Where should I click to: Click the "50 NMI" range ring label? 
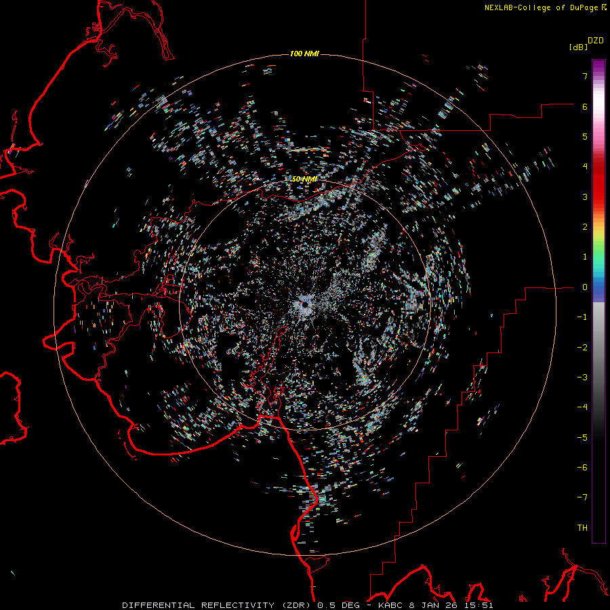coord(304,179)
